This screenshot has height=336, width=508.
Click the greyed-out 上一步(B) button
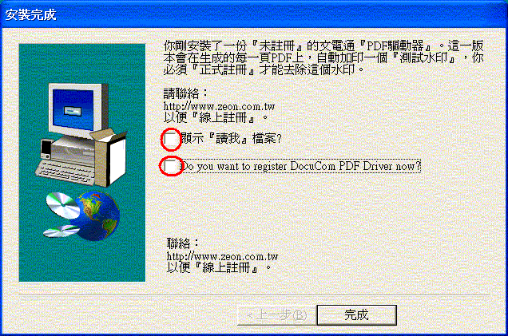(x=277, y=314)
